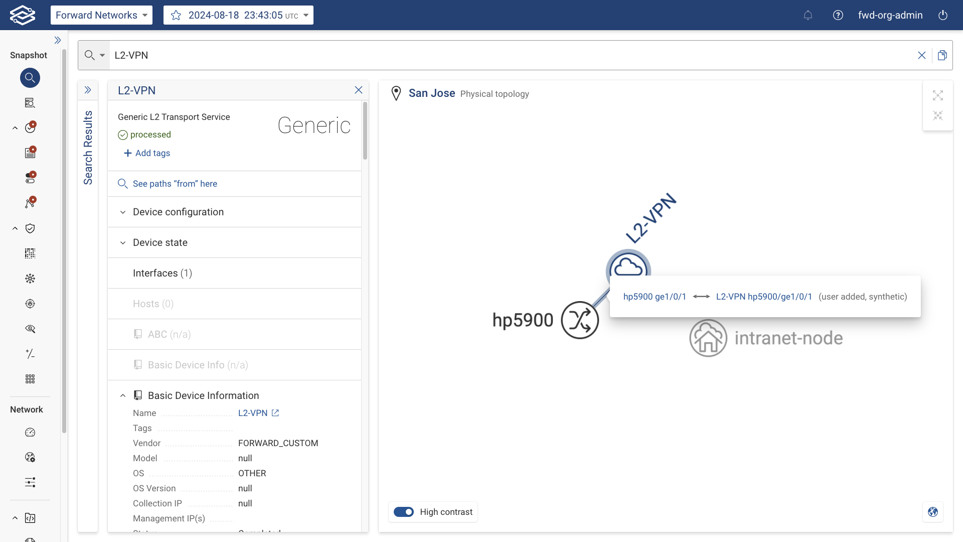
Task: Favorite the snapshot with the star icon
Action: click(x=176, y=15)
